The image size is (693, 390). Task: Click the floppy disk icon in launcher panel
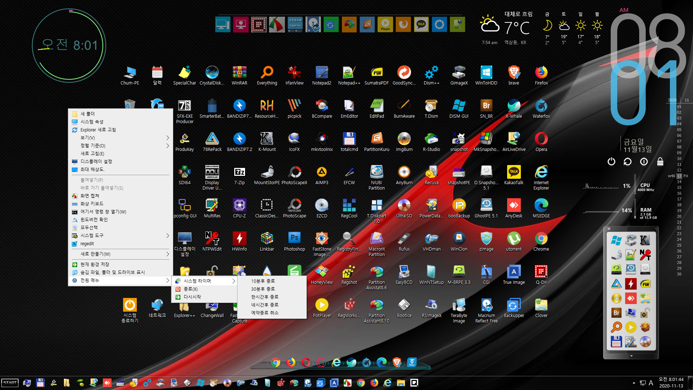616,342
